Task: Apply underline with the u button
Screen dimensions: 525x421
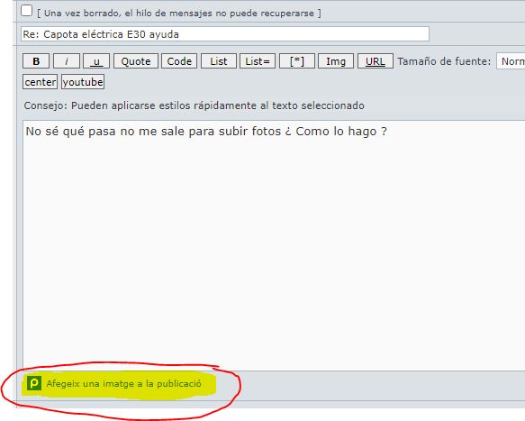Action: tap(96, 61)
